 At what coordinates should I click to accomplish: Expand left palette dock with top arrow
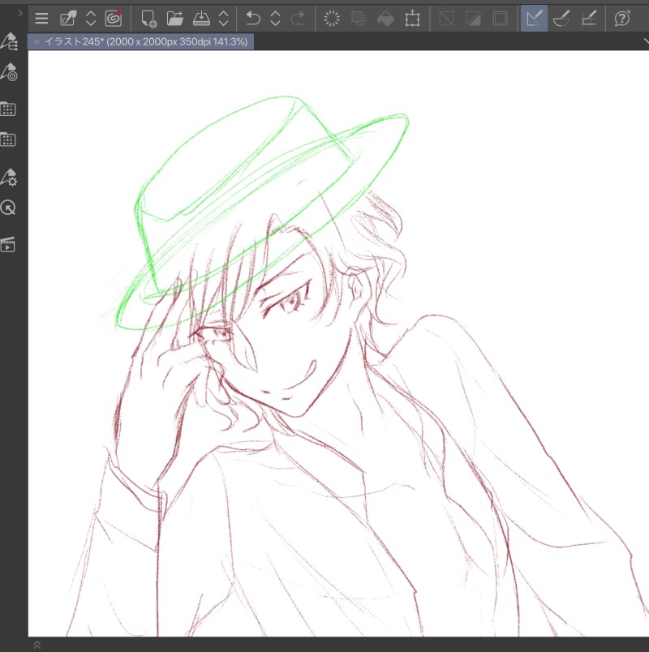pyautogui.click(x=20, y=13)
